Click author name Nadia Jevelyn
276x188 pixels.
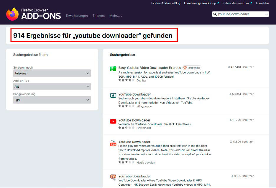[x=146, y=163]
